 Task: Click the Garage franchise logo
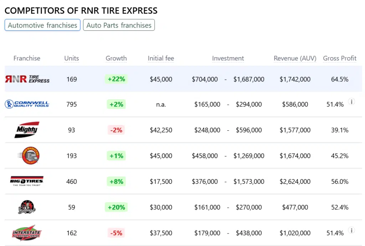[27, 207]
